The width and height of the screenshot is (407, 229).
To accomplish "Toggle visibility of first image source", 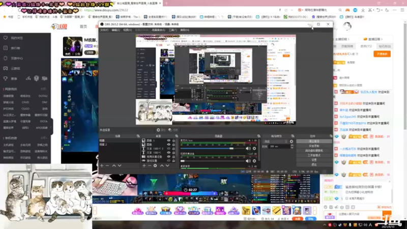I will pos(169,140).
